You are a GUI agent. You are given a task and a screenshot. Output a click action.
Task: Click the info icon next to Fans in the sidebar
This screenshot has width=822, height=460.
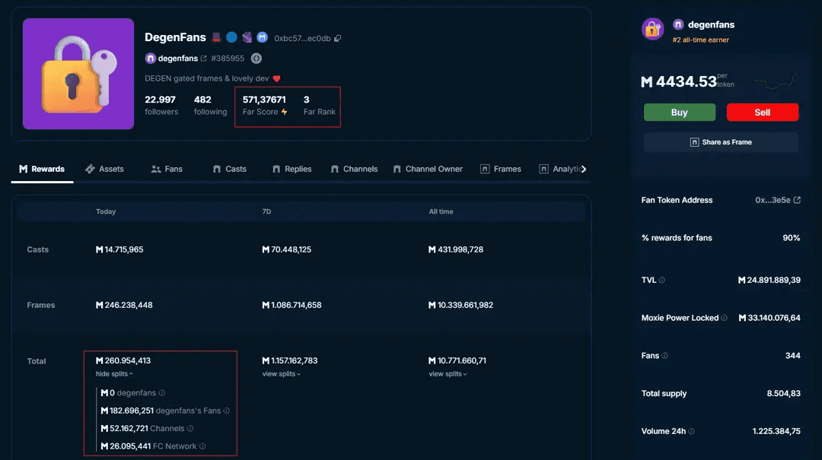click(664, 355)
